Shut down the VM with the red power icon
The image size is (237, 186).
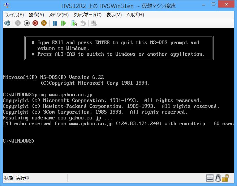35,23
